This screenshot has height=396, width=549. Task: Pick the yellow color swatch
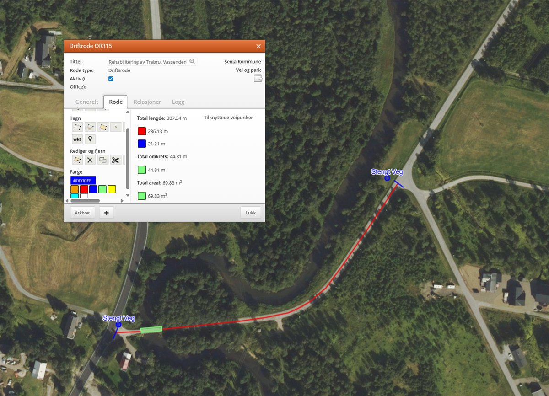pyautogui.click(x=112, y=189)
